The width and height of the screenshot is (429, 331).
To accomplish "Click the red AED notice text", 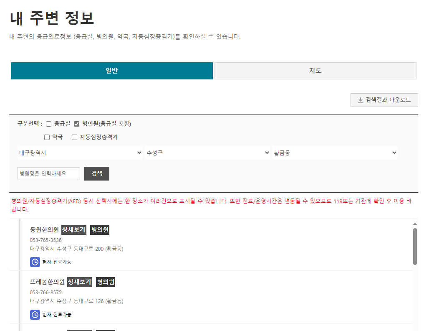I will point(211,205).
